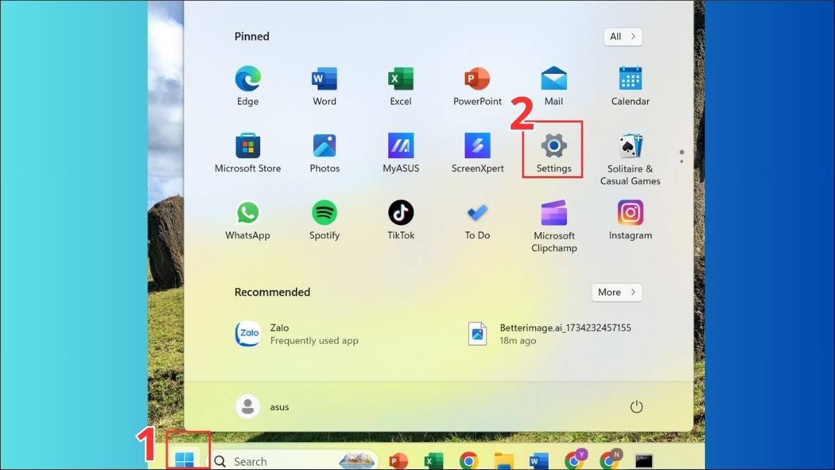Launch Microsoft Store

click(248, 153)
